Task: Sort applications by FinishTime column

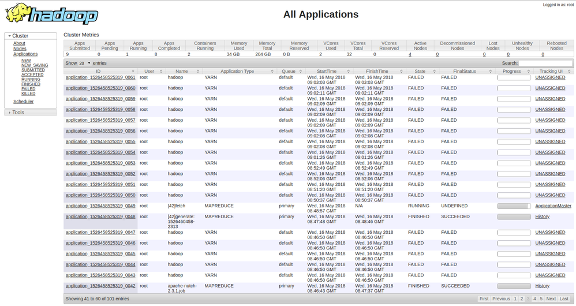Action: point(377,72)
